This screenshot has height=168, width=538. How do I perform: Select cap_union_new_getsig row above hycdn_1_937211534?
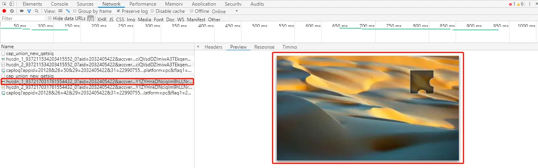pos(97,53)
